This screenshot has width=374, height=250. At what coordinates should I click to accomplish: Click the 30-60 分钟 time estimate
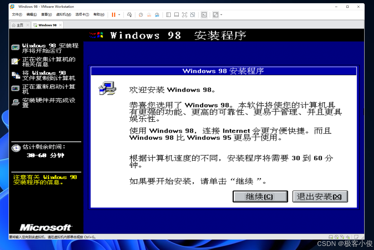45,155
